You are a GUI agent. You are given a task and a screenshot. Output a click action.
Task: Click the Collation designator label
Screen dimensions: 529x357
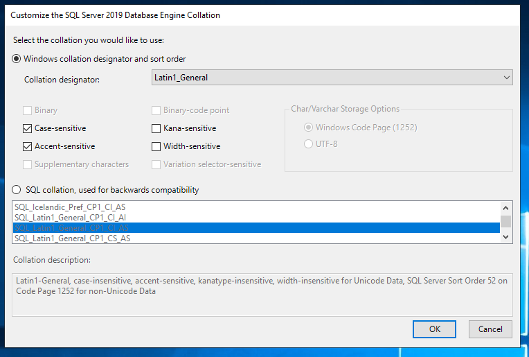[62, 80]
